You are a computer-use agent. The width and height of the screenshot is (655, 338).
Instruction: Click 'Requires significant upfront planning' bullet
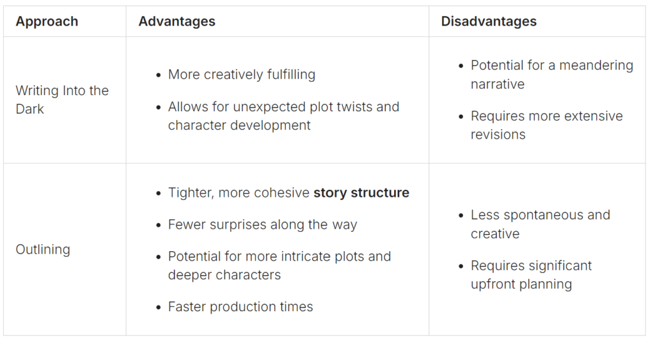[532, 275]
